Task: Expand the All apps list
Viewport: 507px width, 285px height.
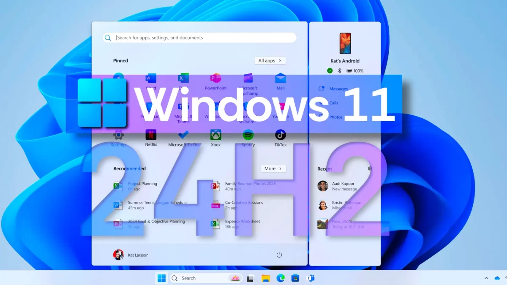Action: point(270,60)
